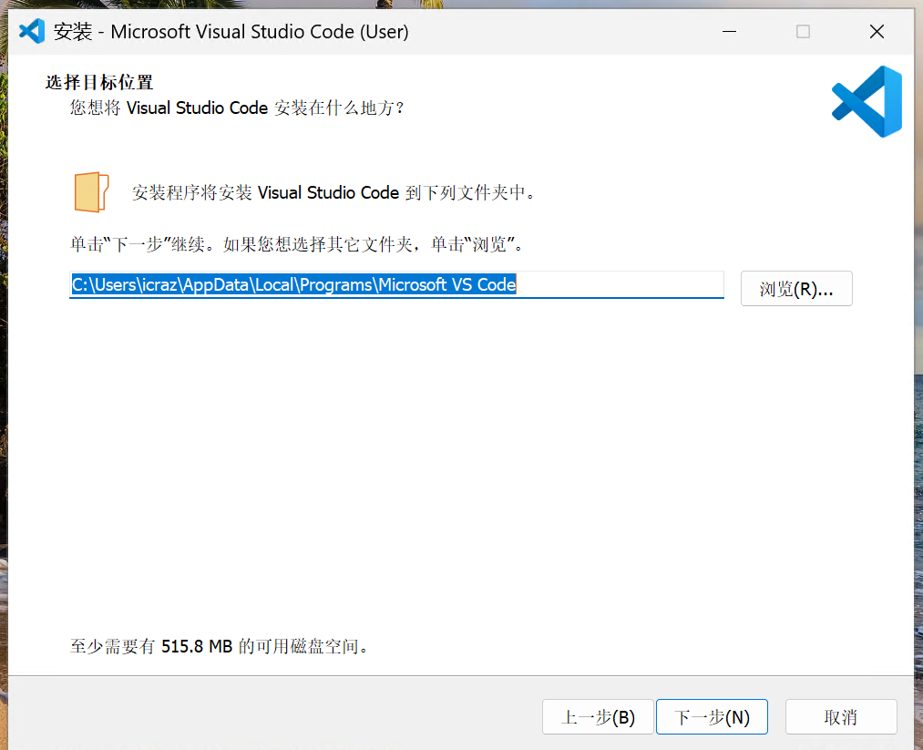
Task: Click desktop wallpaper left of the installer
Action: pos(3,365)
